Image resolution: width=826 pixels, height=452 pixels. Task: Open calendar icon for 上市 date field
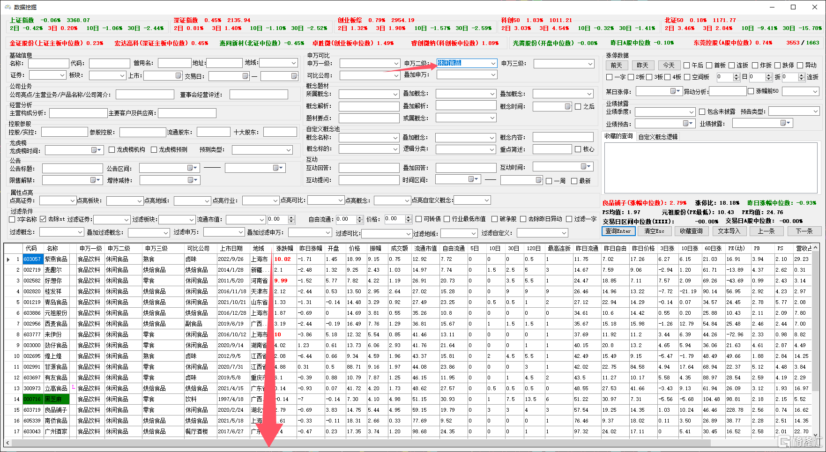tap(178, 75)
